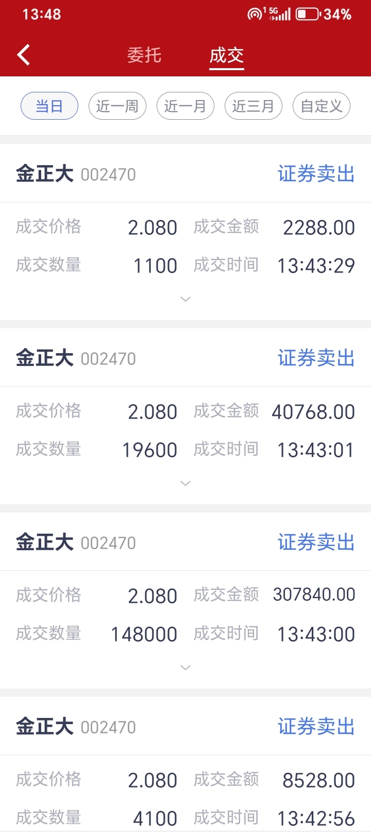Tap the back arrow icon

[x=24, y=55]
